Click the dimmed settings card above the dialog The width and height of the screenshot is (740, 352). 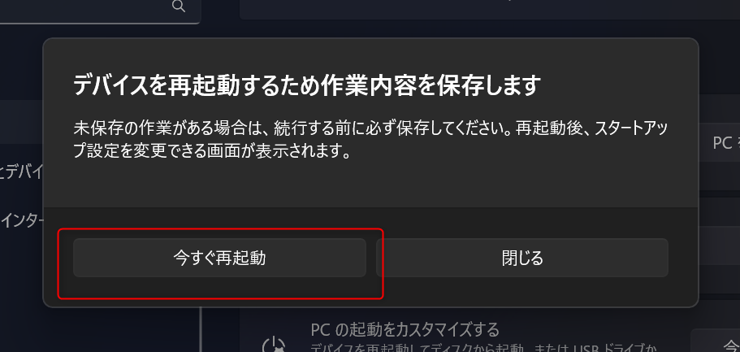click(489, 10)
